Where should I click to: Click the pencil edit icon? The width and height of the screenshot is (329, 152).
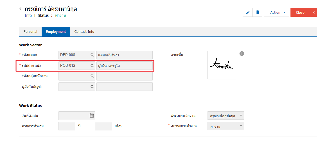pyautogui.click(x=248, y=12)
